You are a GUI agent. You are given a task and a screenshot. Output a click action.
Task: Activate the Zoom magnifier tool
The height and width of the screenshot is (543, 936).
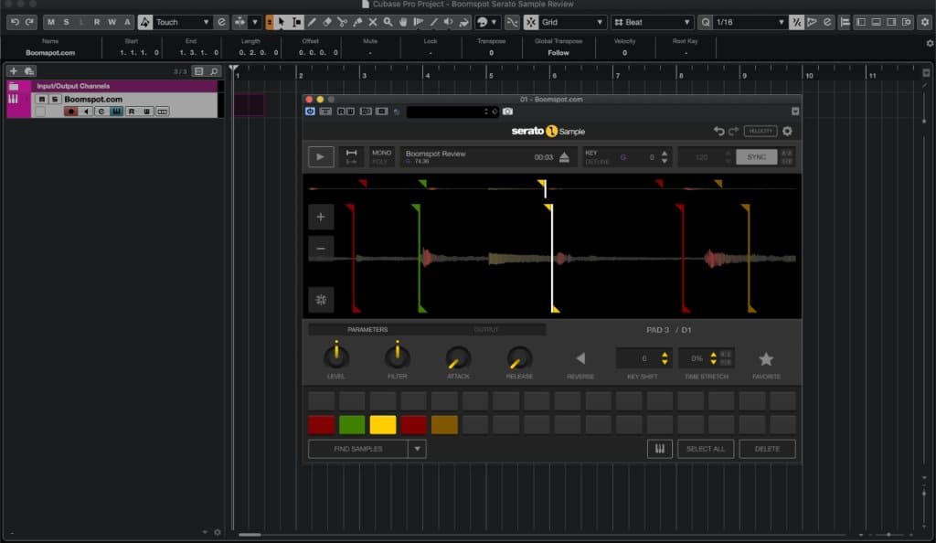click(x=388, y=22)
